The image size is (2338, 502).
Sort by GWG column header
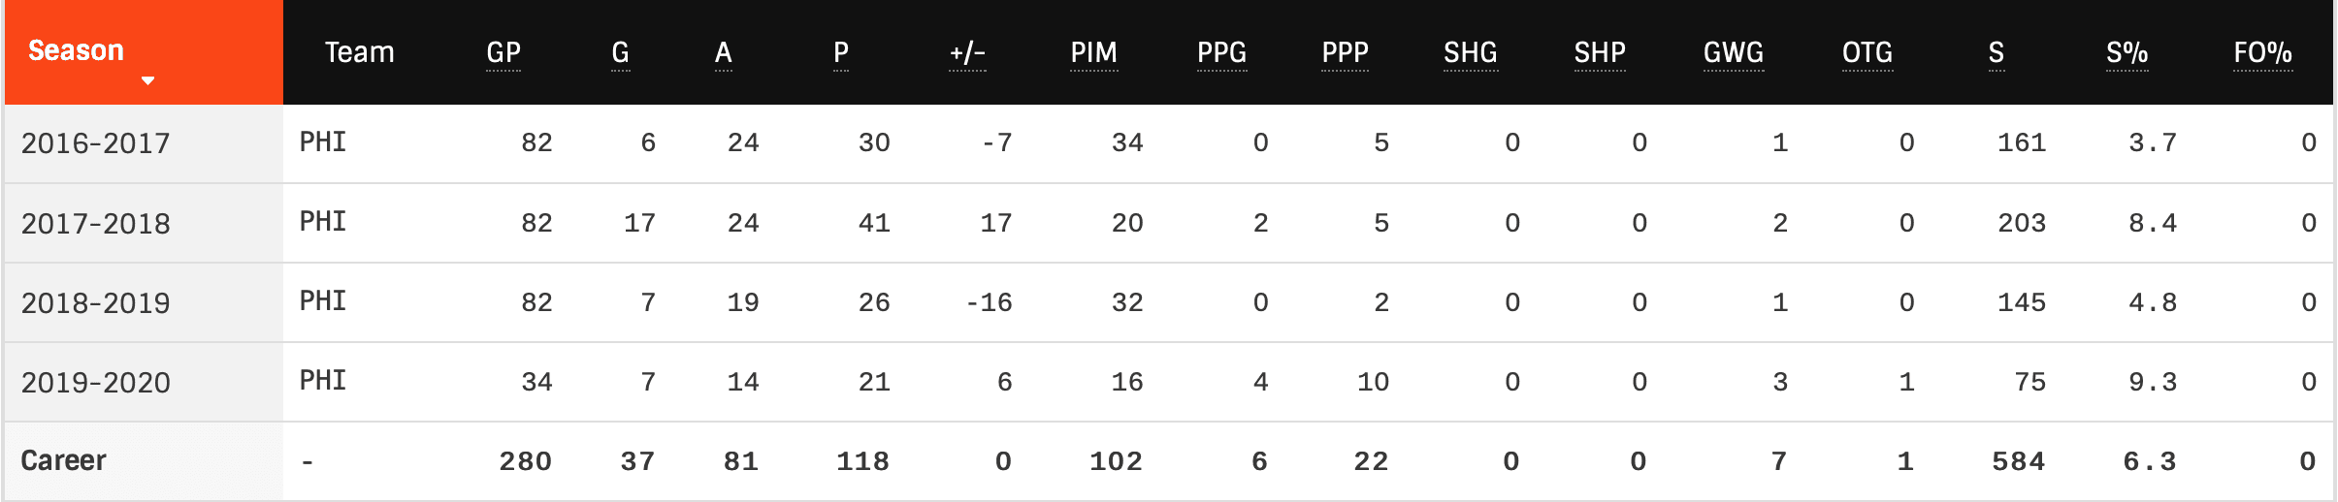1734,52
